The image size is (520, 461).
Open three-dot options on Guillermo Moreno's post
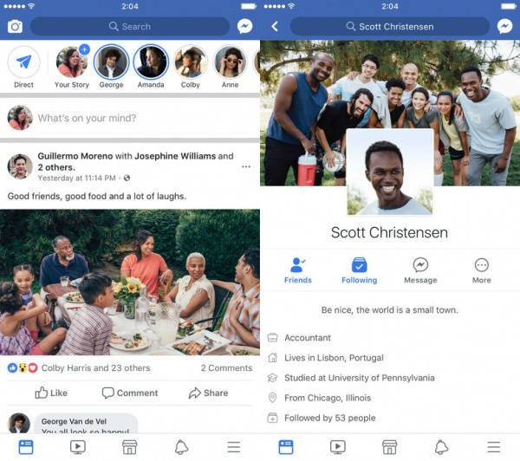tap(246, 166)
